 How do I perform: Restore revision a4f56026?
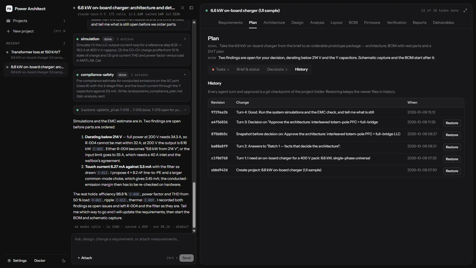tap(452, 123)
